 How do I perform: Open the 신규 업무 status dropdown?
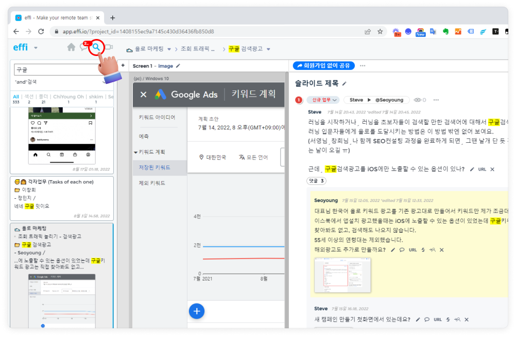[x=323, y=100]
